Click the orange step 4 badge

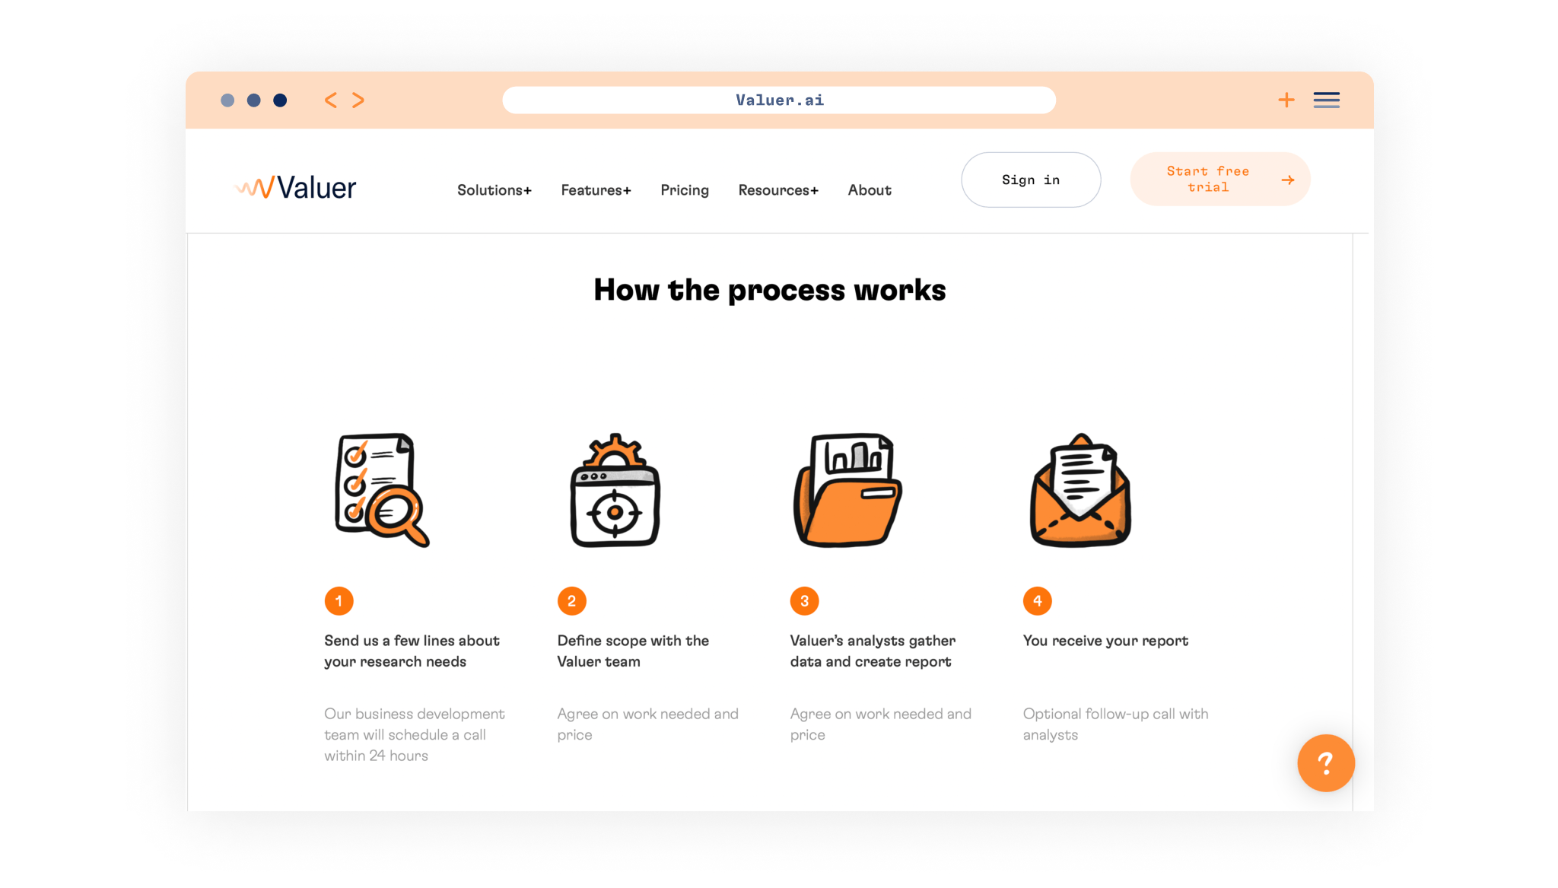coord(1037,601)
